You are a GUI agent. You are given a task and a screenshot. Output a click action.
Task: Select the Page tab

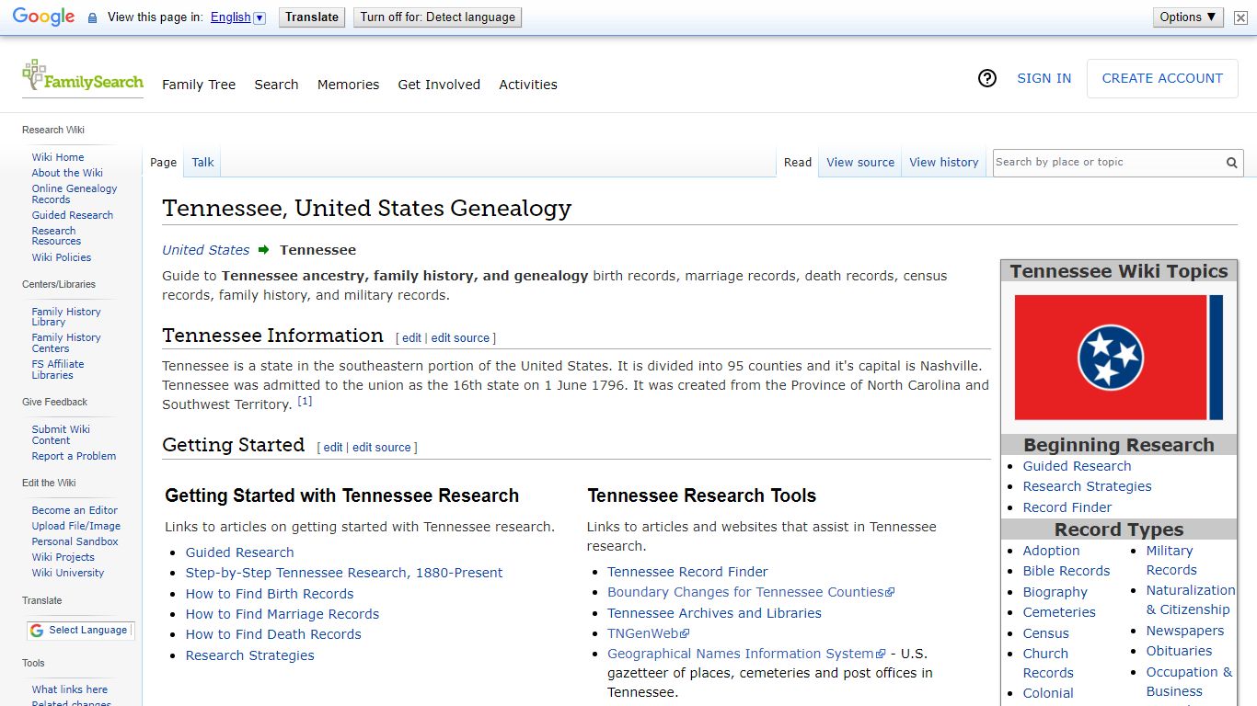(163, 163)
